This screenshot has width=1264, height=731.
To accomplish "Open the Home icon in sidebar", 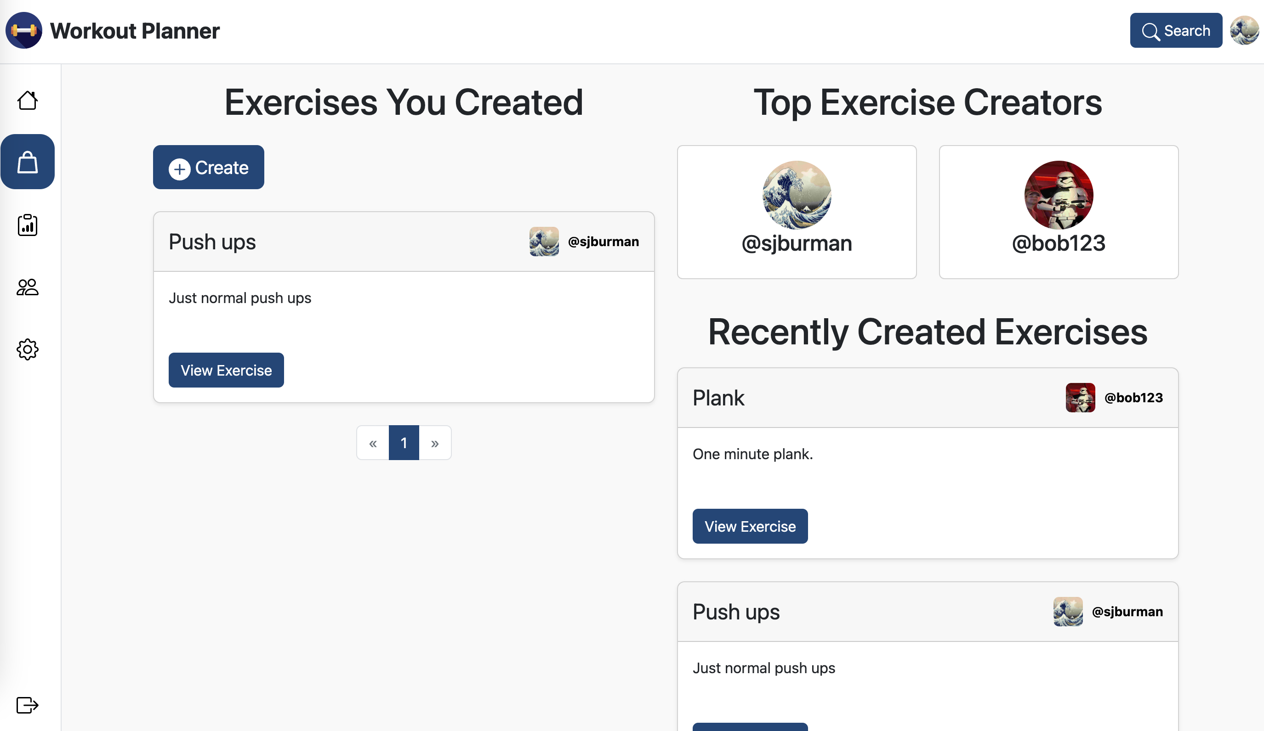I will [28, 100].
